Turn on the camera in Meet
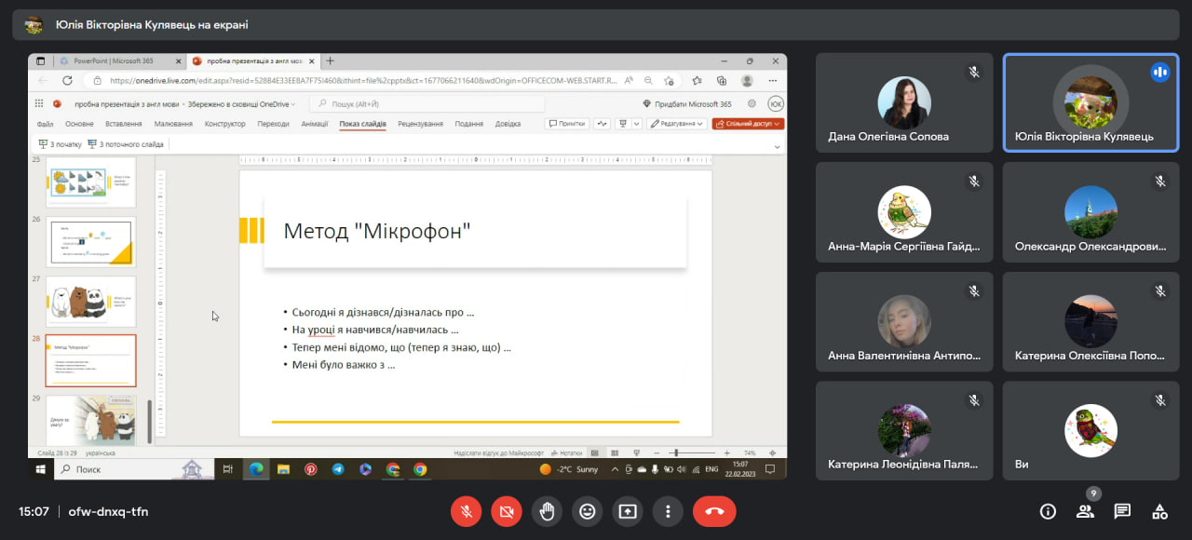This screenshot has width=1192, height=540. coord(507,511)
